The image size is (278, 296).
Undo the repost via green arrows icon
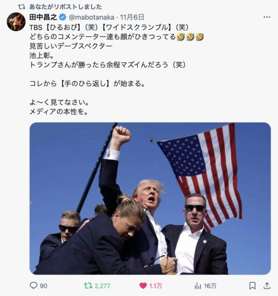(x=88, y=286)
